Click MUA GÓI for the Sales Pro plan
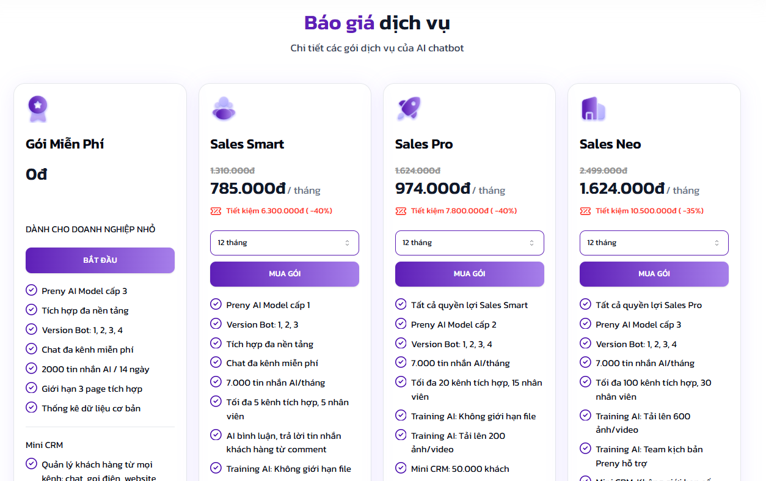 coord(469,274)
